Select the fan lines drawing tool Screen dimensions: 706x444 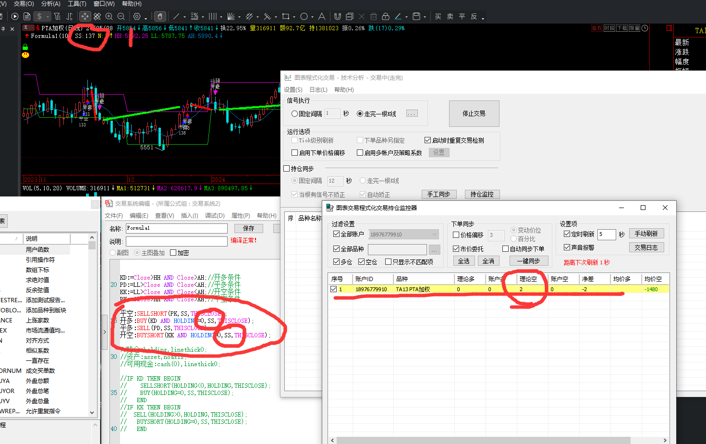pos(231,16)
